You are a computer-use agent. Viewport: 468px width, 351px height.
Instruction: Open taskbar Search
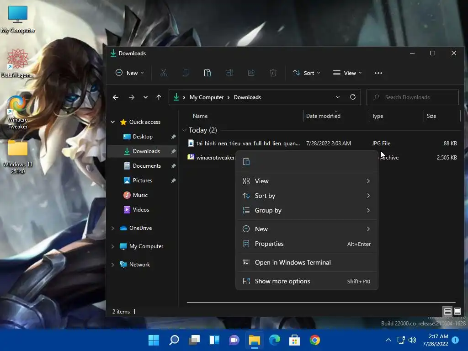tap(174, 340)
